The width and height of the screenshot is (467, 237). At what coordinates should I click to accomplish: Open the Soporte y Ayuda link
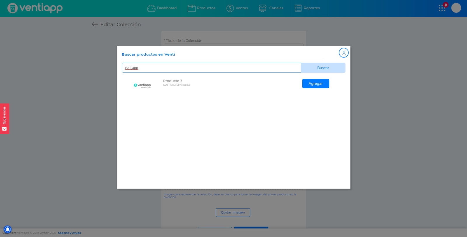coord(69,233)
